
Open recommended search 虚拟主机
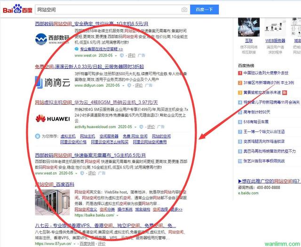click(68, 136)
